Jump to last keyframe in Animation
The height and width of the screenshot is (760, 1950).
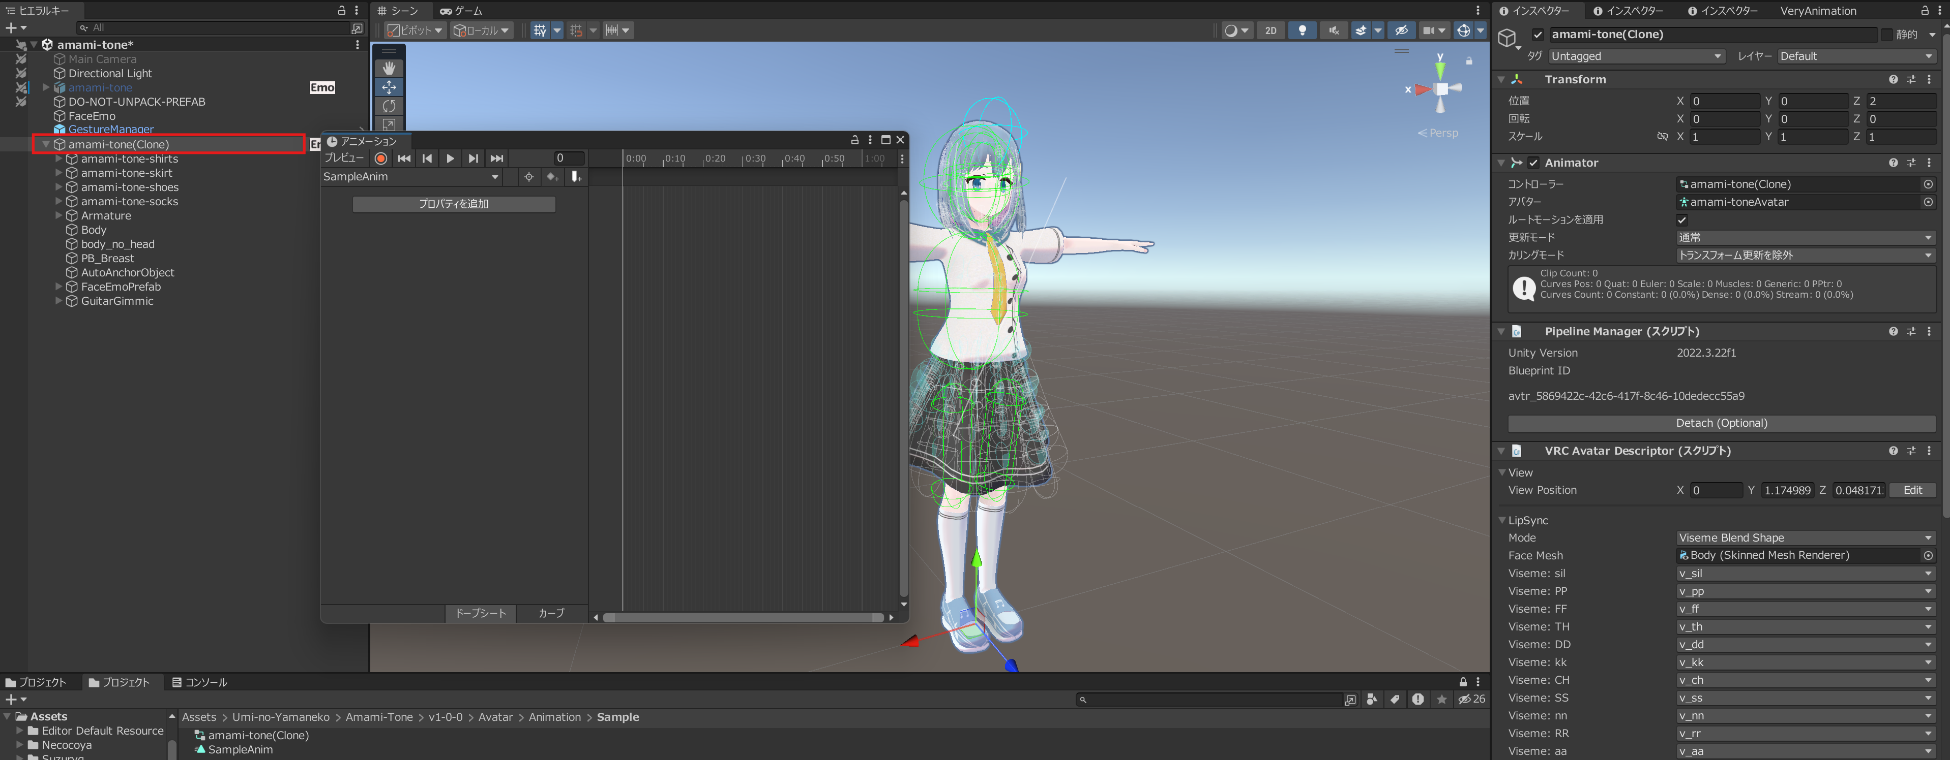496,158
